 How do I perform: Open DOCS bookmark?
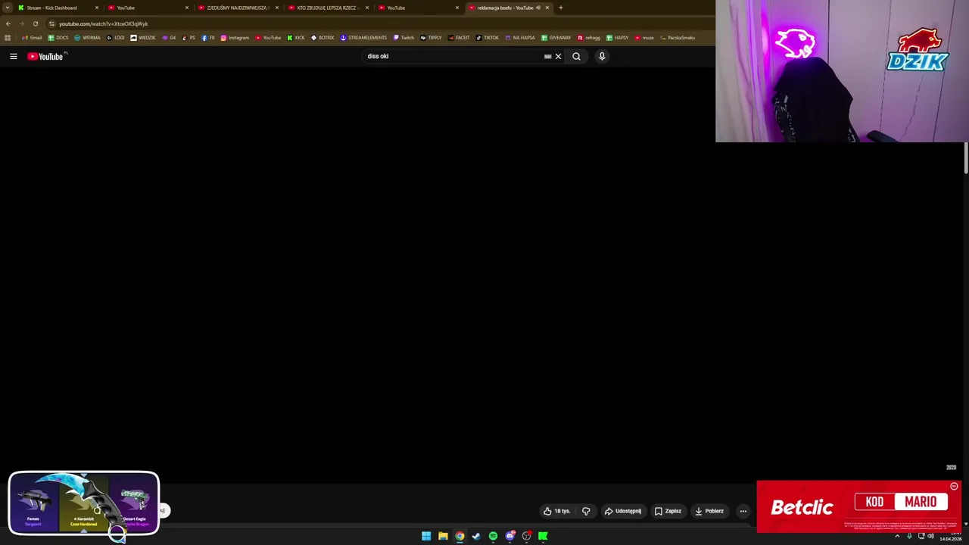pos(58,38)
